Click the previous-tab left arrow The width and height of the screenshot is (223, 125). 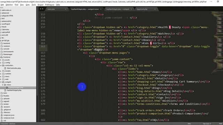click(40, 9)
